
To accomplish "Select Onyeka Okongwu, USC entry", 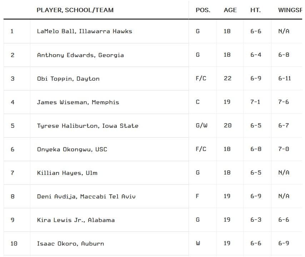I will coord(72,149).
